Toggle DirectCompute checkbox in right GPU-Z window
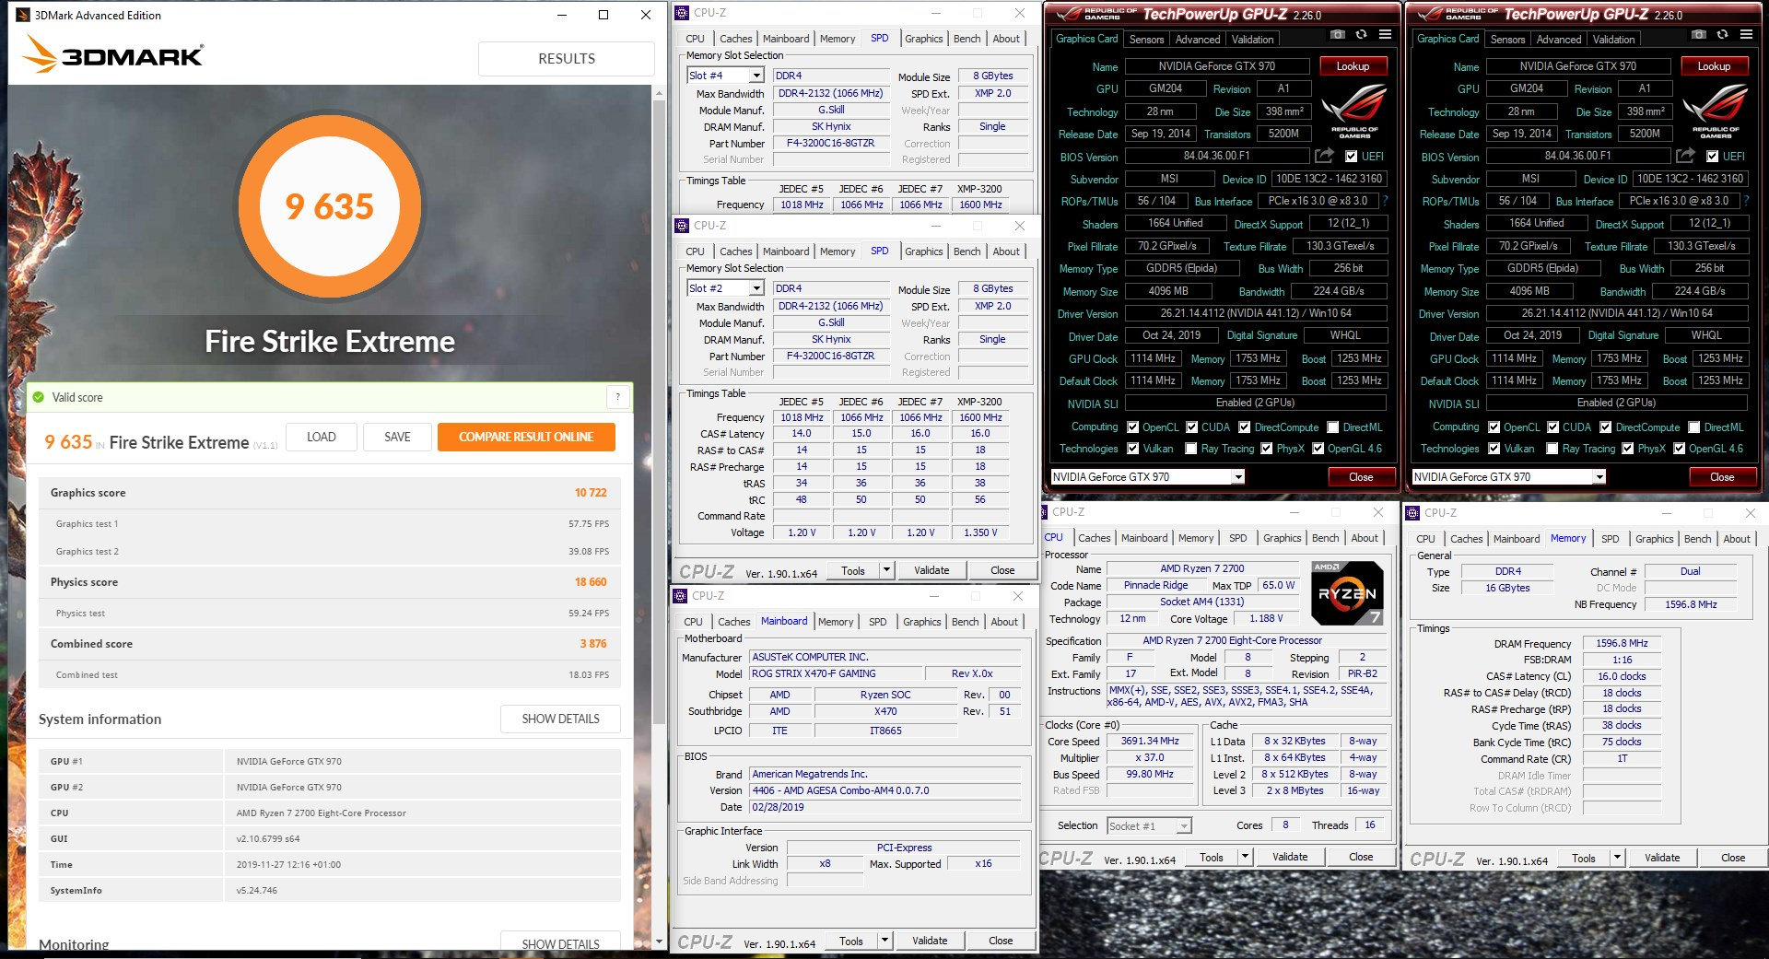The width and height of the screenshot is (1769, 959). pos(1606,427)
